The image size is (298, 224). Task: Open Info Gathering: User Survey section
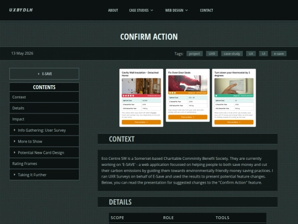coord(44,130)
